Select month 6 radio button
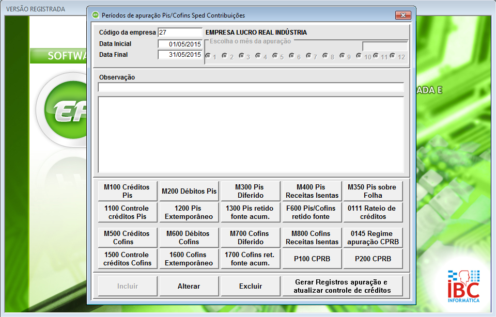Screen dimensions: 496x317 (x=291, y=56)
